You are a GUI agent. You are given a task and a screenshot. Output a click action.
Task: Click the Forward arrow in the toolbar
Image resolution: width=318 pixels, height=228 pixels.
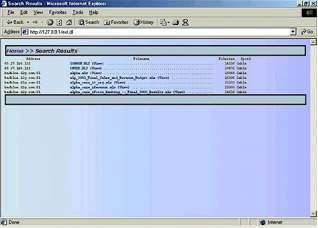[35, 22]
